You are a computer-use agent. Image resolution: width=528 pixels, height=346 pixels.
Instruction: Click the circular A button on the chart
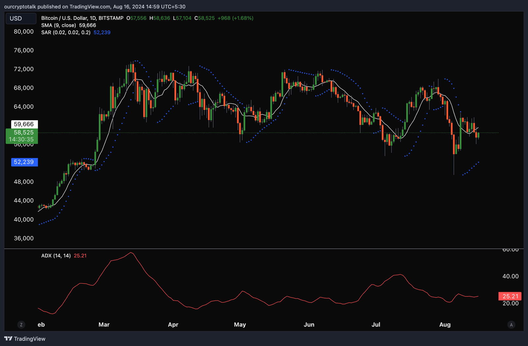[511, 325]
